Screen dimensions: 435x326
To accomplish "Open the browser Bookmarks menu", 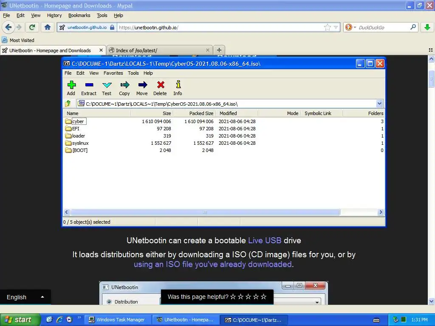I will click(x=79, y=15).
